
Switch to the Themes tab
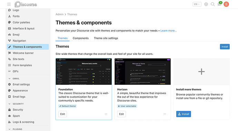click(62, 38)
